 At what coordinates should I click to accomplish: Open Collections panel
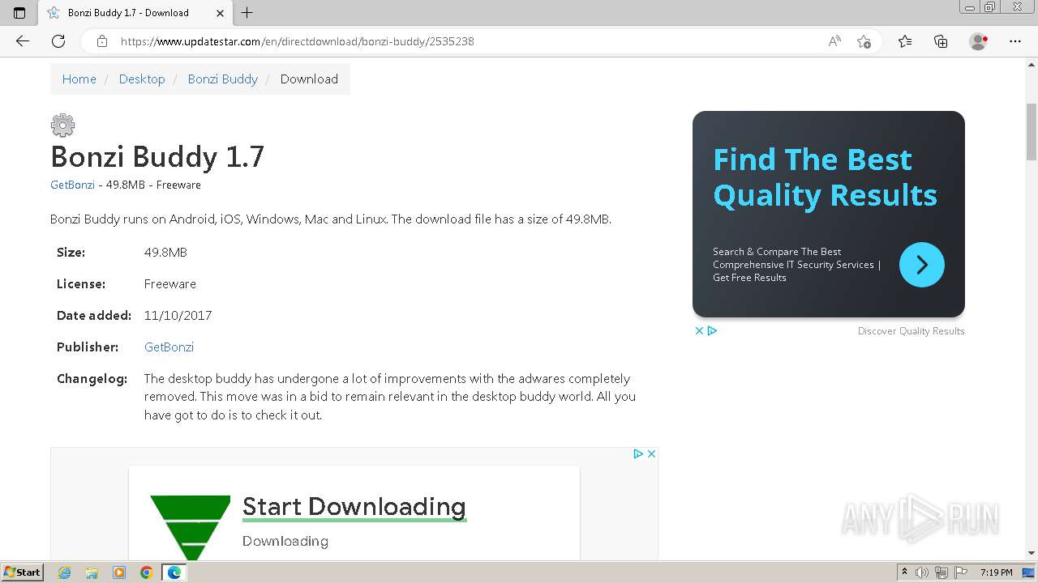(x=941, y=41)
